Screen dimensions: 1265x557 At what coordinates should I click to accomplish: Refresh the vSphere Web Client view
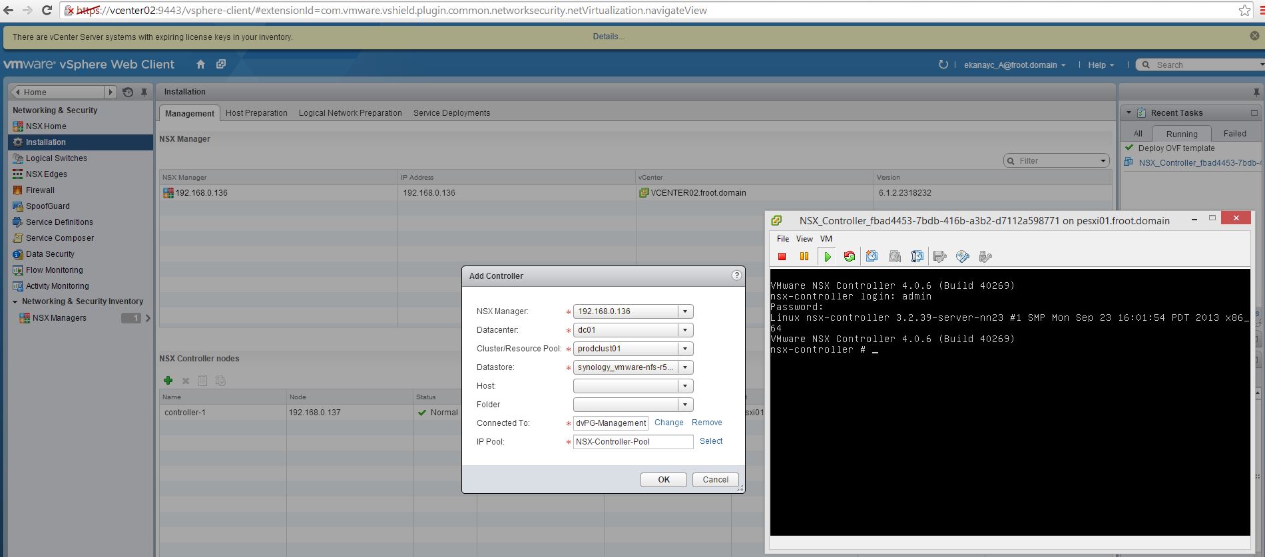coord(943,65)
